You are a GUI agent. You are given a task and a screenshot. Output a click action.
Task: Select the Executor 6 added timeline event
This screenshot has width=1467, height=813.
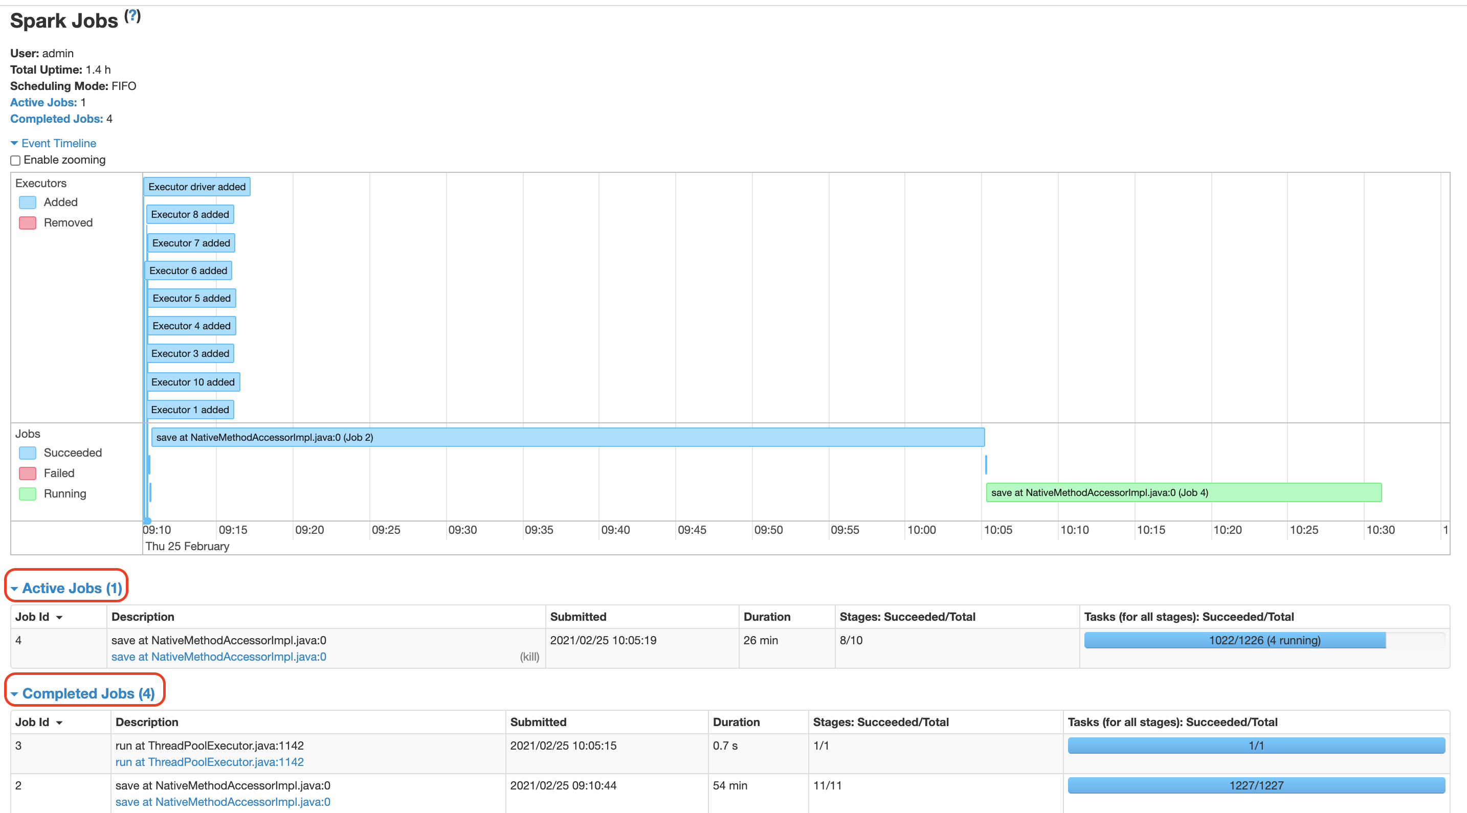189,270
